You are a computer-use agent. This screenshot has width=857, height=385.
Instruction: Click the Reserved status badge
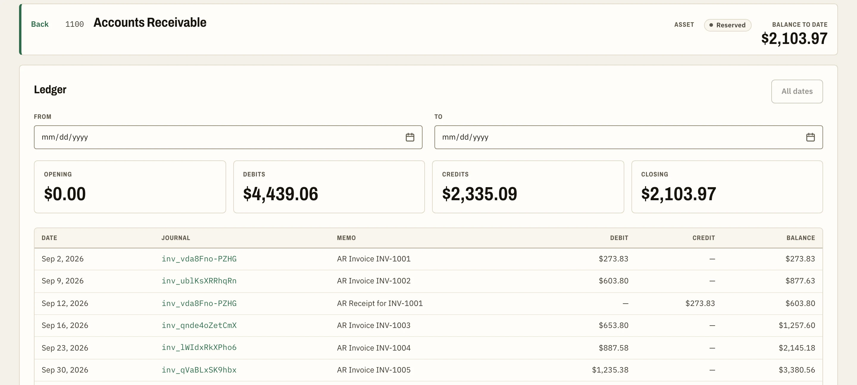[728, 25]
